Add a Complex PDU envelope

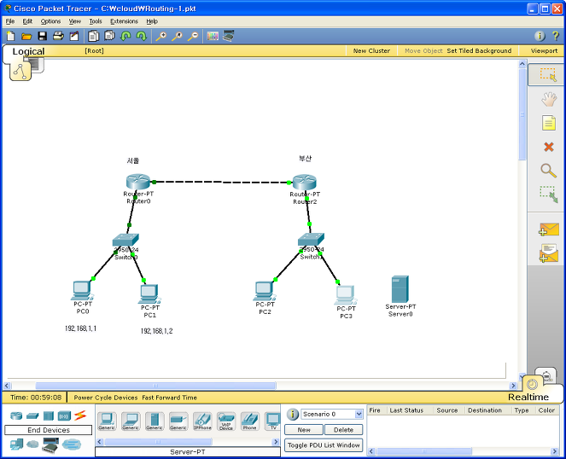coord(549,253)
